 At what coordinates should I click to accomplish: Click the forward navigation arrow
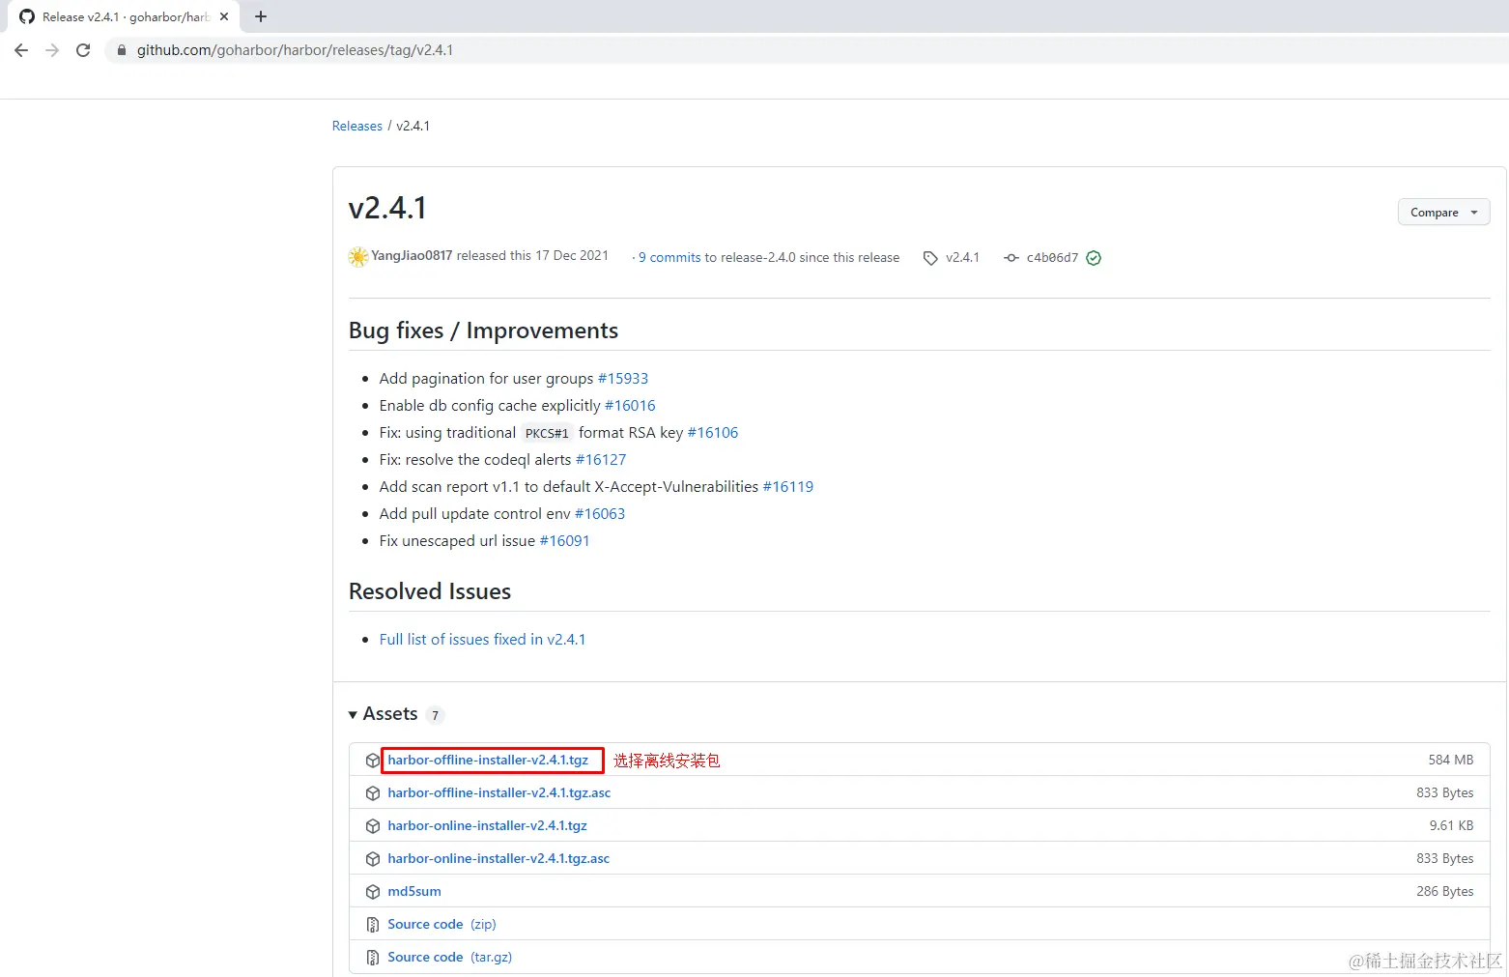[52, 50]
